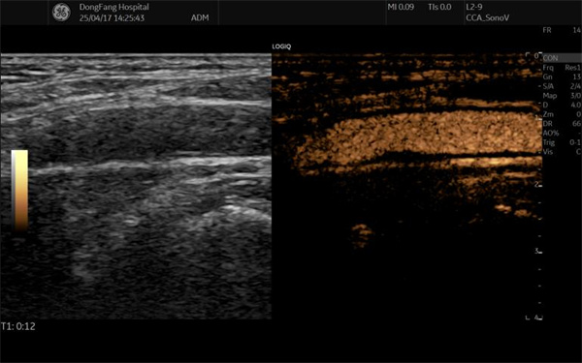582x363 pixels.
Task: Click the CCA_SonoV preset label
Action: (487, 17)
